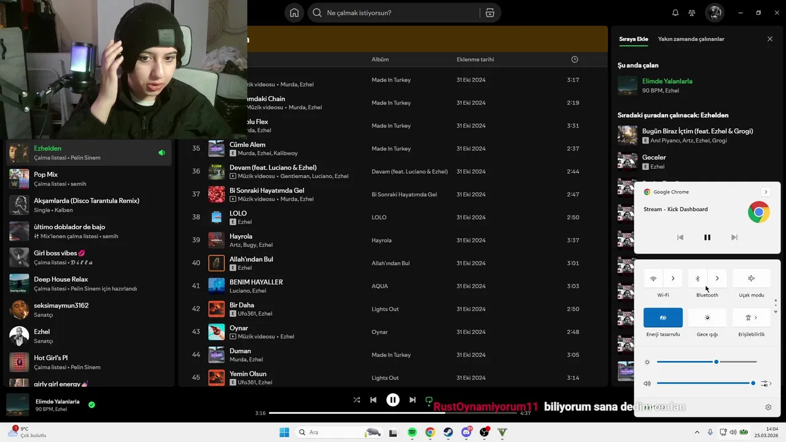Open the Hot Girl's Pl playlist

tap(89, 362)
